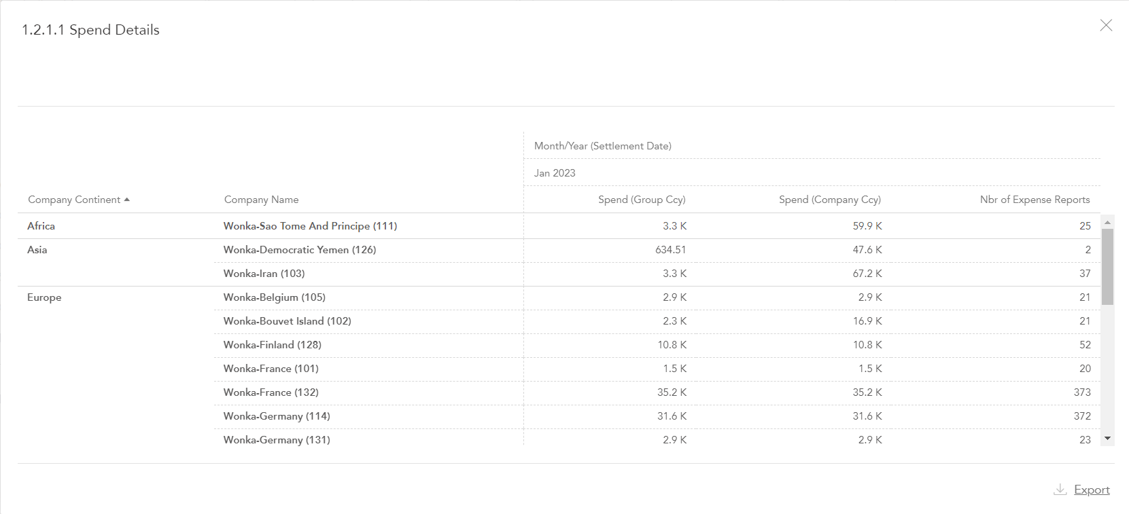Click the Spend (Company Ccy) column header
The height and width of the screenshot is (514, 1129).
(829, 200)
